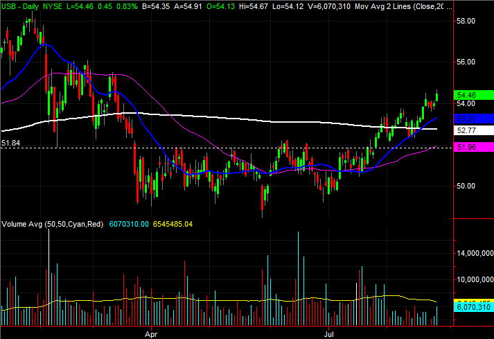Viewport: 494px width, 339px height.
Task: Click the 14,000,000 volume axis label
Action: [x=475, y=253]
